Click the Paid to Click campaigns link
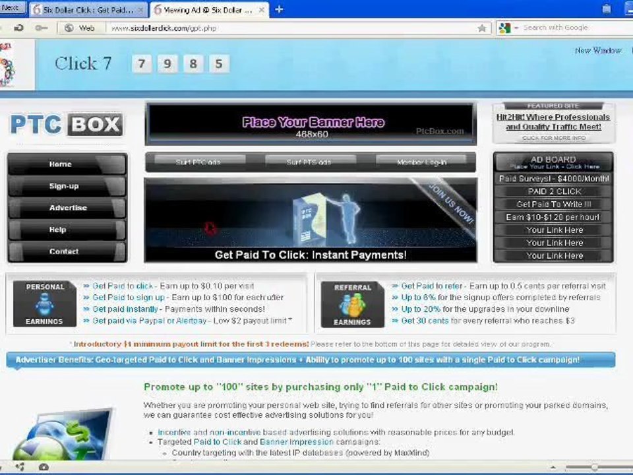Screen dimensions: 633x475 218,442
